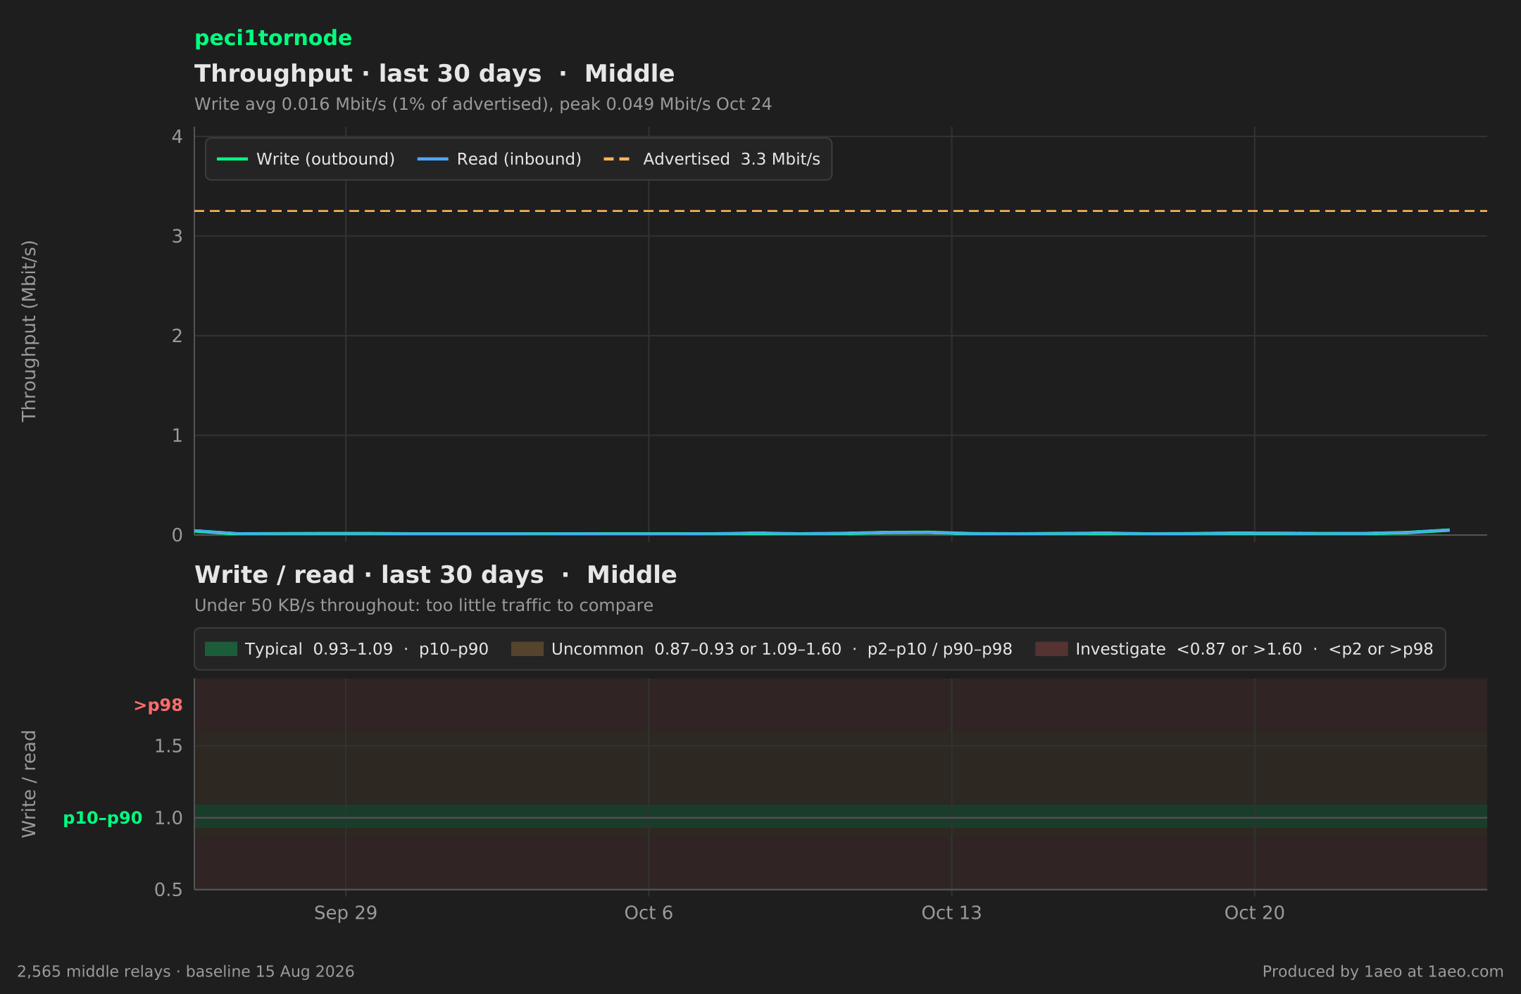Viewport: 1521px width, 994px height.
Task: Click the 0.5 tick on write/read axis
Action: (x=168, y=890)
